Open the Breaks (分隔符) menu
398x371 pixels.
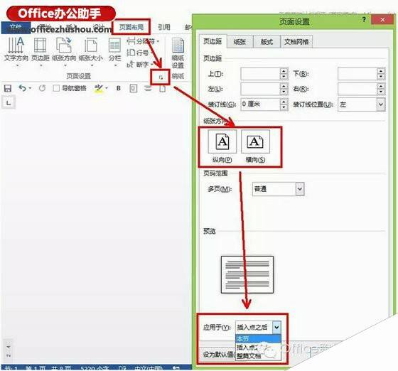click(143, 41)
